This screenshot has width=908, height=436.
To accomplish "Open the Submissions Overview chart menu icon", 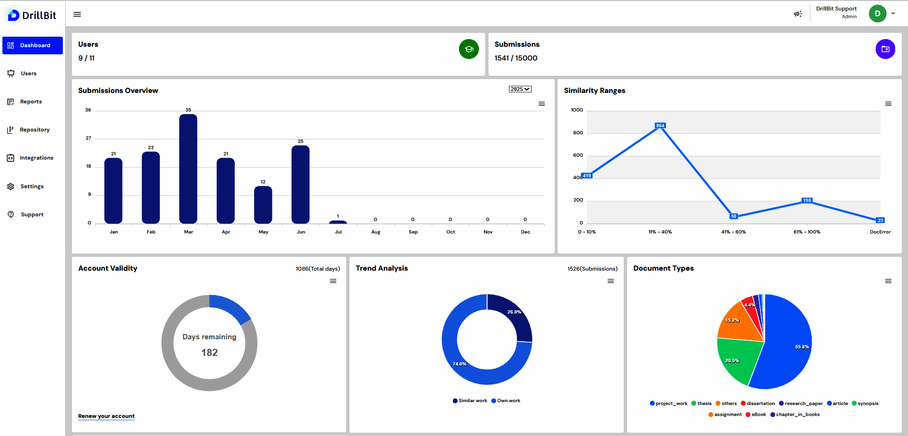I will (x=541, y=104).
